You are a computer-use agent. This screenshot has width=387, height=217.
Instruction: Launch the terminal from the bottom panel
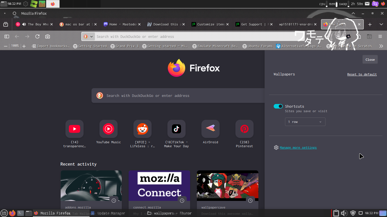20,213
